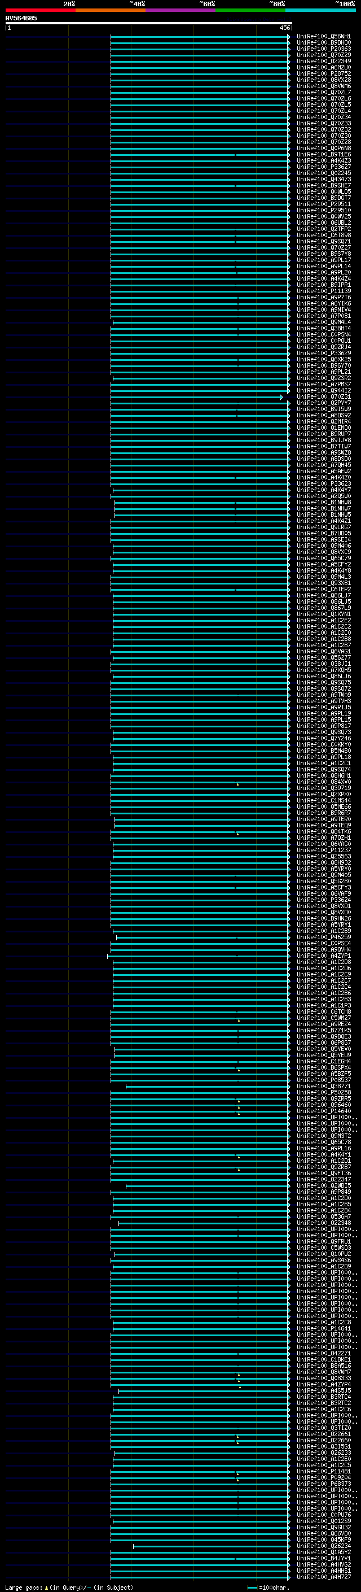361x1592 pixels.
Task: Click label UniRef100_A9PL17
Action: tap(324, 260)
